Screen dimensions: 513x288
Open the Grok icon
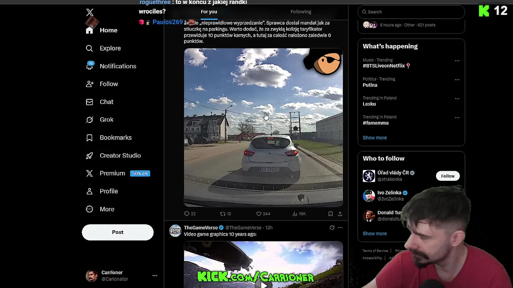pos(89,120)
